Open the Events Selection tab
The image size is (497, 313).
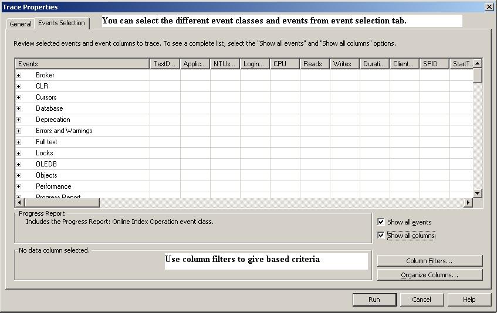(x=62, y=23)
